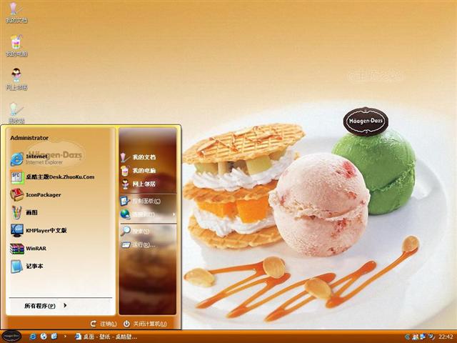Select the 回收站 recycle bin desktop icon
Viewport: 457px width, 343px height.
click(x=16, y=113)
